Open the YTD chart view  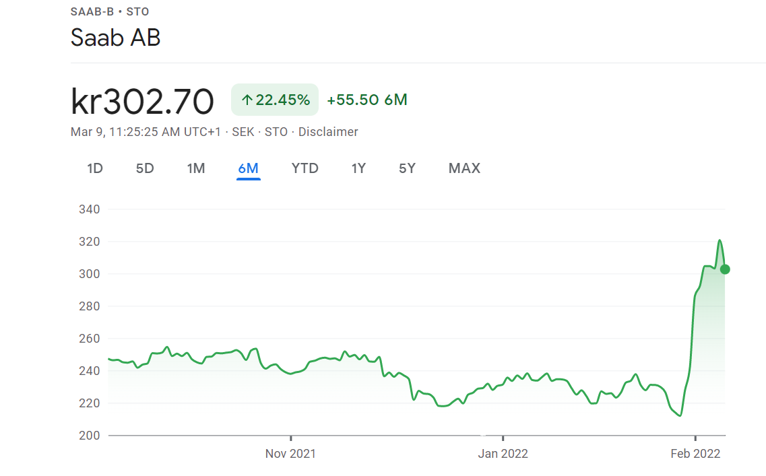(x=305, y=168)
